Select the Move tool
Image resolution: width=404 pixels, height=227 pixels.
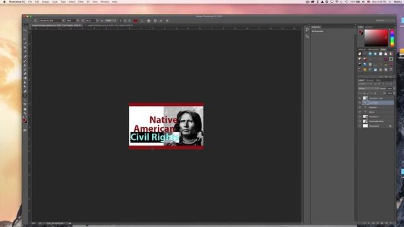point(25,30)
